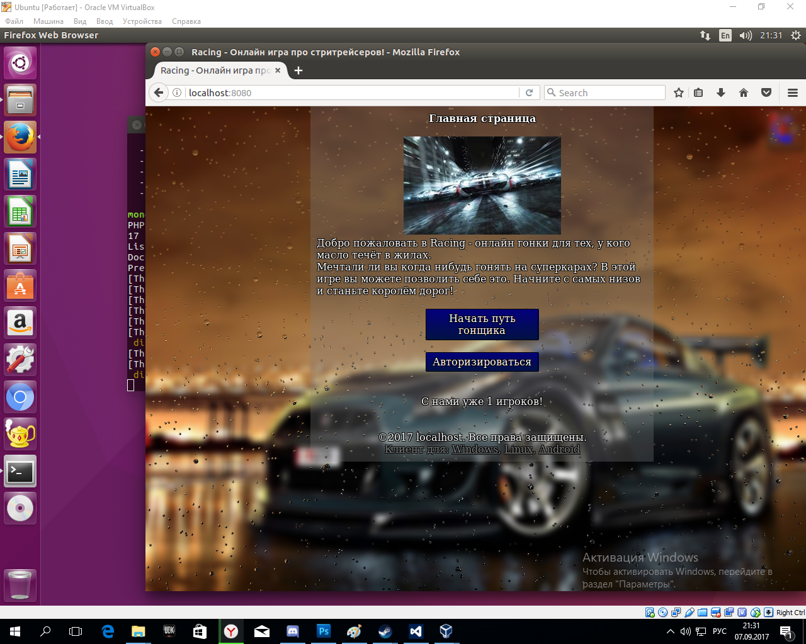Show bookmarks list icon
The image size is (806, 644).
point(698,93)
